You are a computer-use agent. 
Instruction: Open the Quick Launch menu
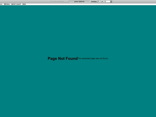[16, 4]
